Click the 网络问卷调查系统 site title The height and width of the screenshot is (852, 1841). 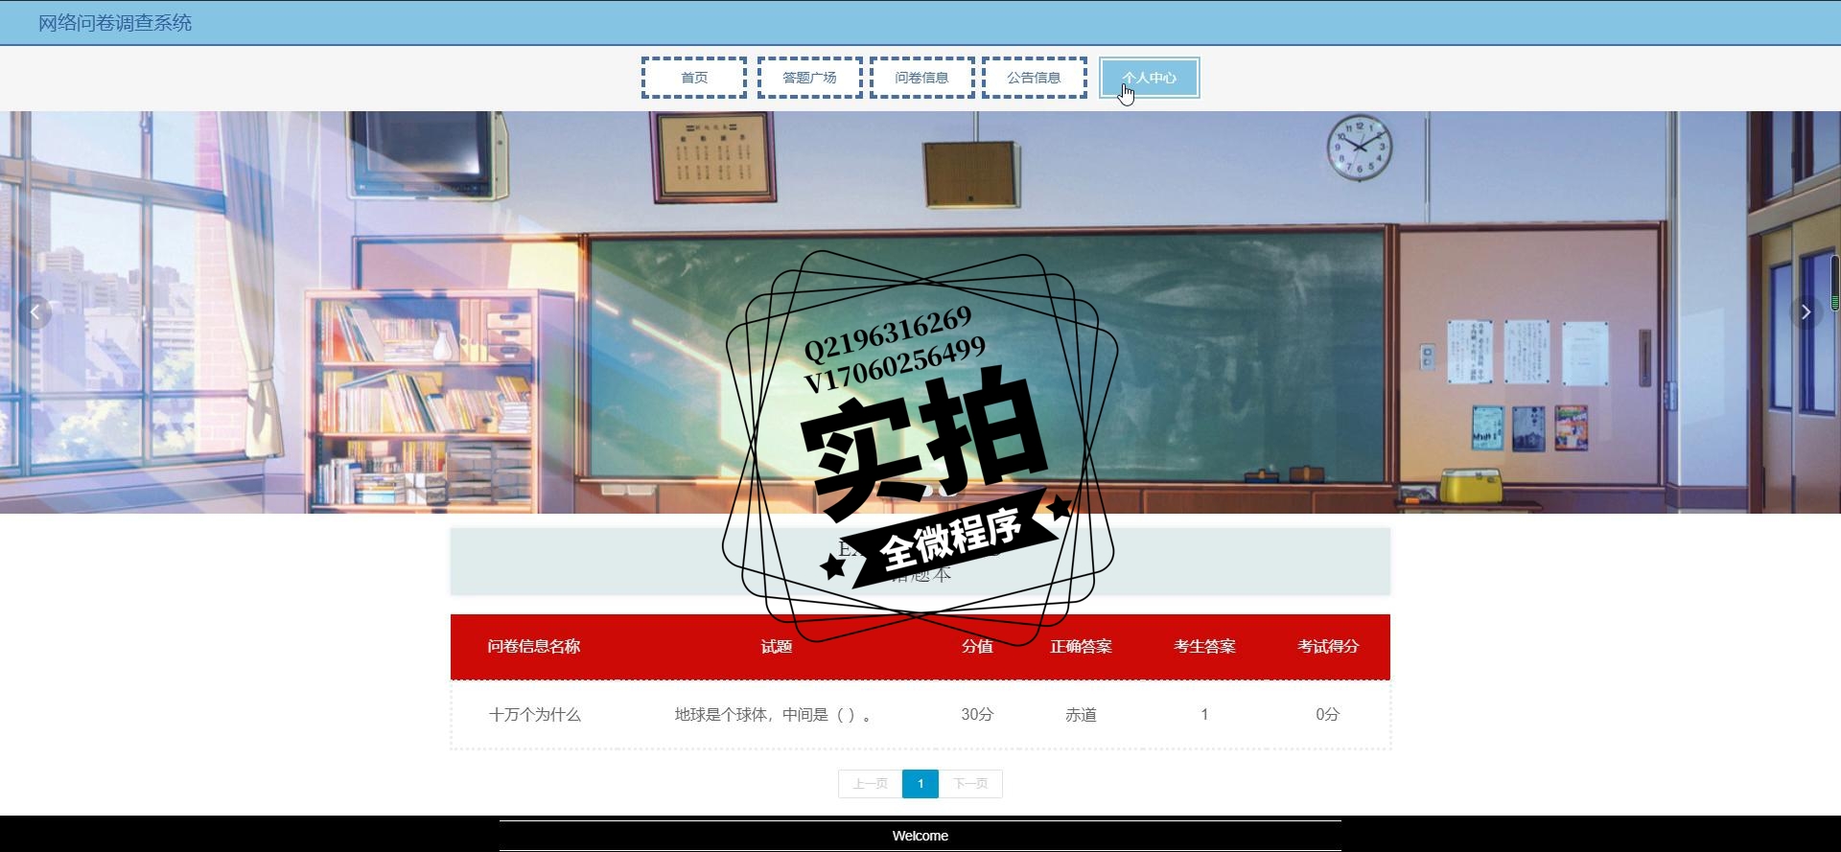pyautogui.click(x=115, y=23)
